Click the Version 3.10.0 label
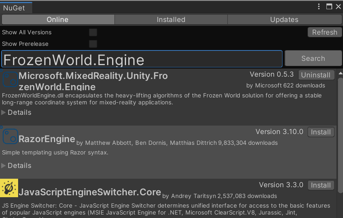The width and height of the screenshot is (343, 218). (279, 132)
